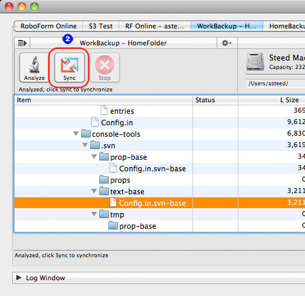This screenshot has height=296, width=305.
Task: Select the Config.in file icon
Action: 95,122
